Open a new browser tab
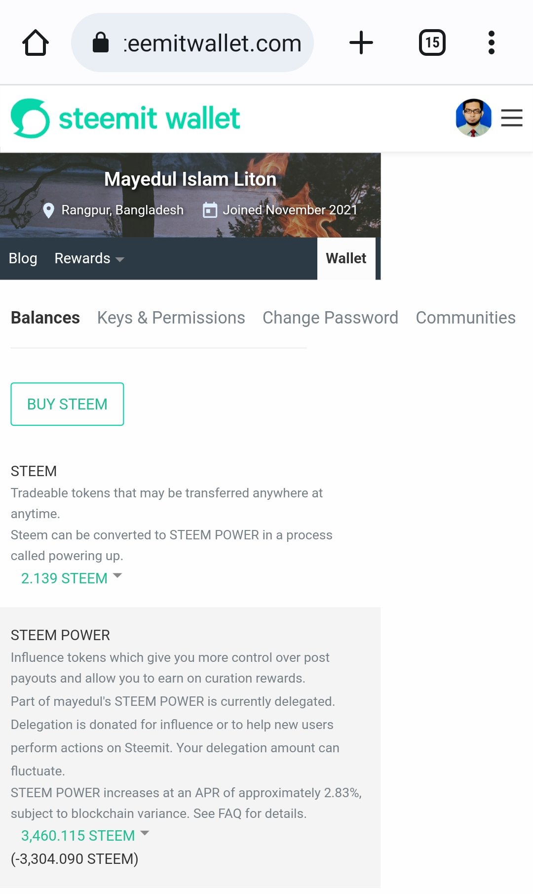 tap(361, 42)
